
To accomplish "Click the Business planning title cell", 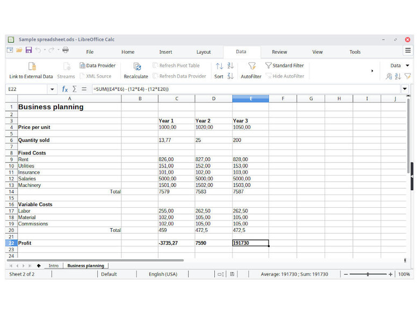I will (x=69, y=107).
